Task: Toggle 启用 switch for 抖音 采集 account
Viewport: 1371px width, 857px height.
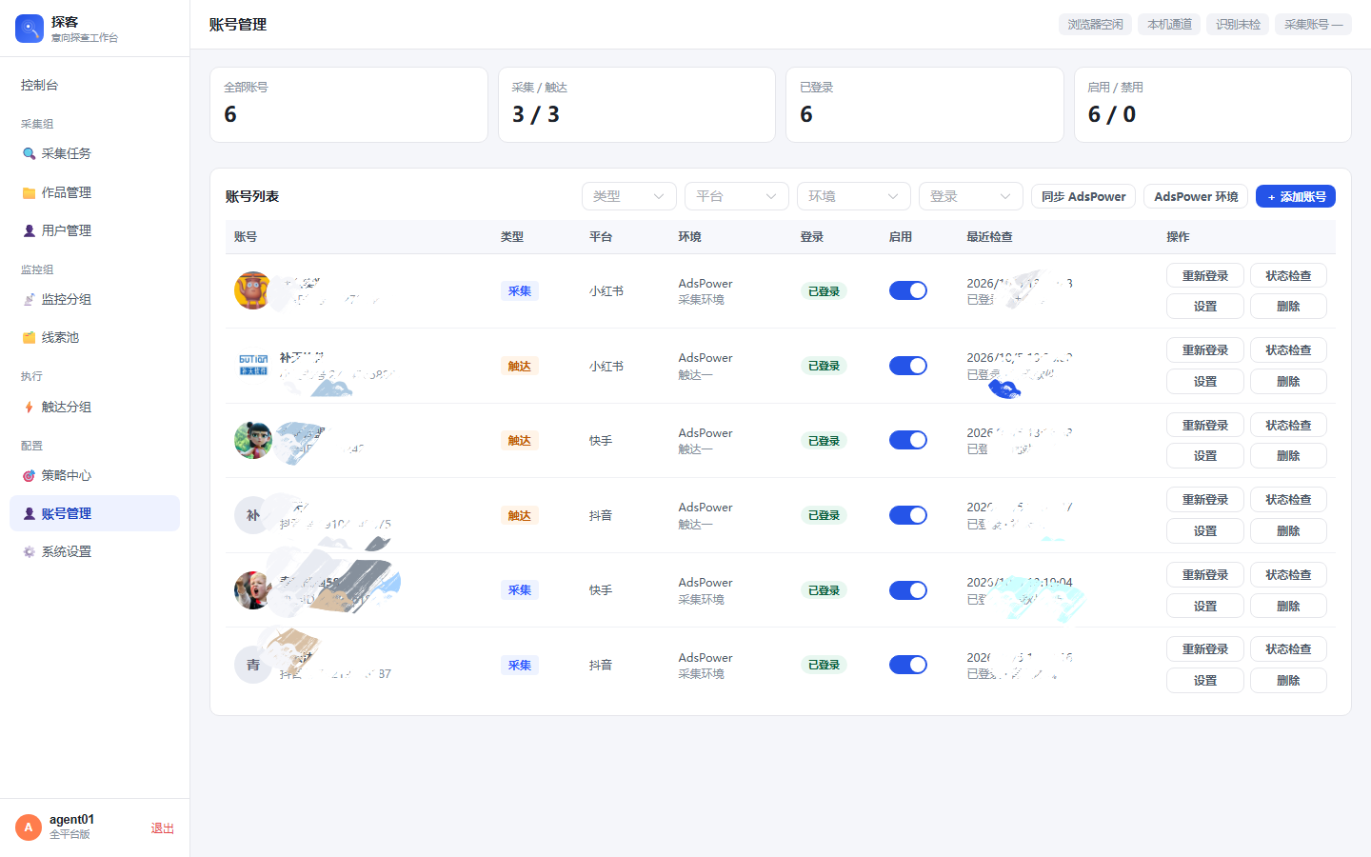Action: pos(908,665)
